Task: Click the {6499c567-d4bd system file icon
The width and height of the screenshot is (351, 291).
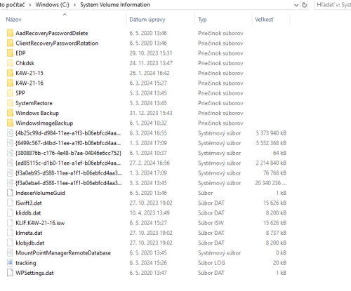Action: coord(10,143)
